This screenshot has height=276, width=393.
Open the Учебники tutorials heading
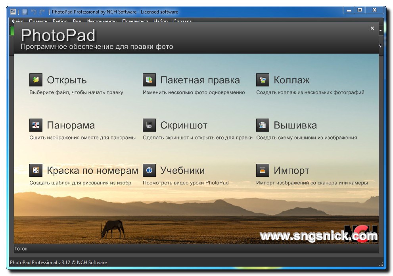pos(182,171)
